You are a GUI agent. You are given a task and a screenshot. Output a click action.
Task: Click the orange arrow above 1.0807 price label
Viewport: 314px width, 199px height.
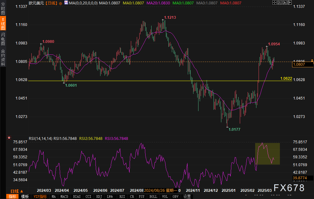312,60
